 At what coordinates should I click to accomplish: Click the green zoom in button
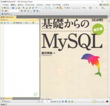(103, 8)
